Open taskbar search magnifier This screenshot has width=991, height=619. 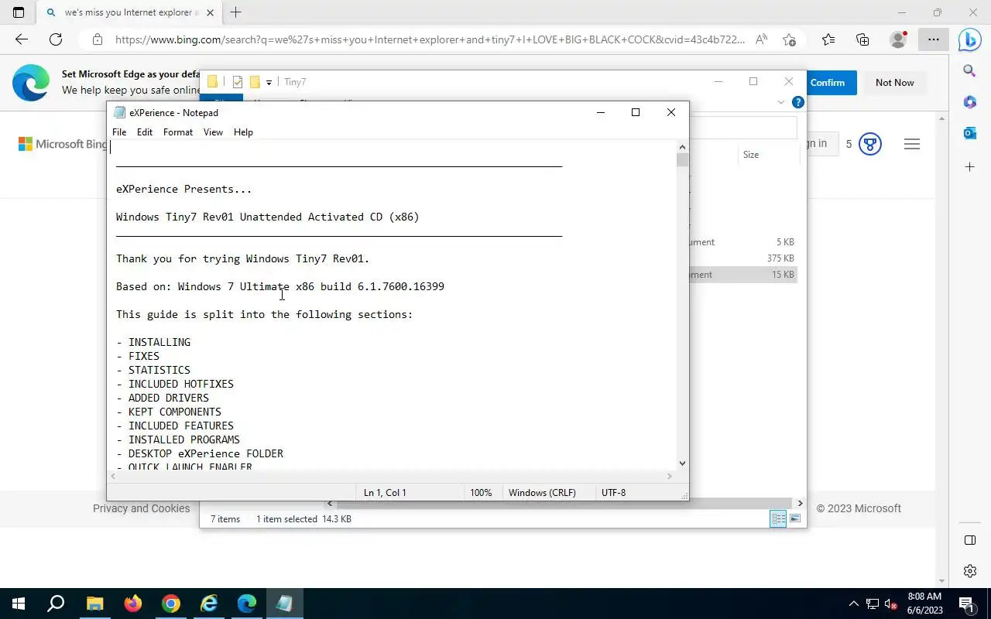[x=56, y=604]
